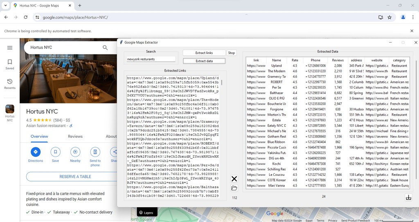Click the install app icon in address bar

[x=381, y=17]
